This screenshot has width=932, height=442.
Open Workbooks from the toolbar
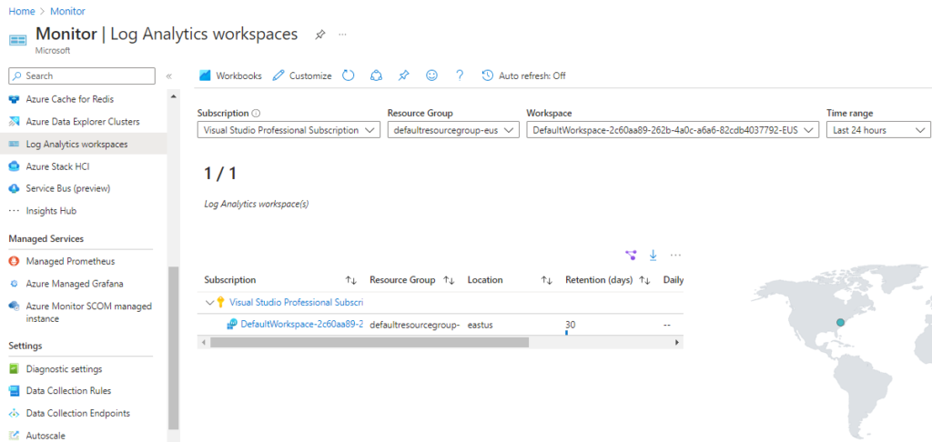point(230,76)
